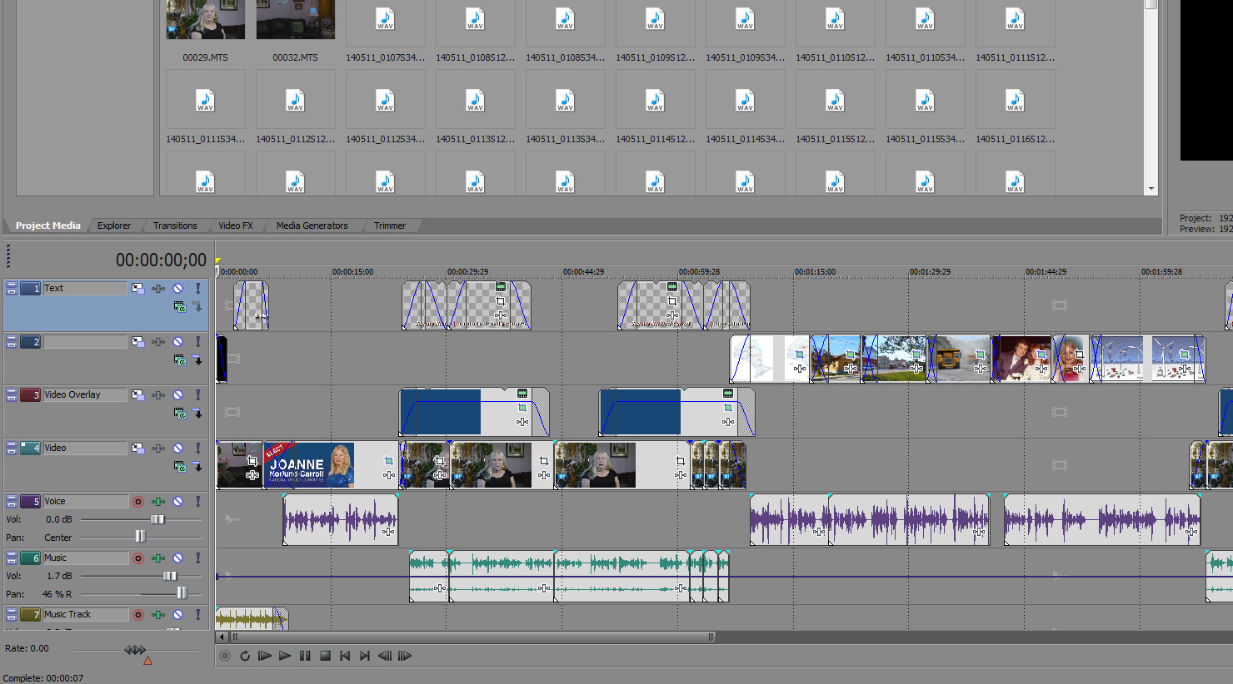Switch to the Trimmer tab

pos(390,226)
